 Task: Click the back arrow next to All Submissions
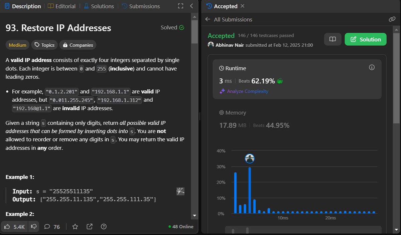[208, 19]
